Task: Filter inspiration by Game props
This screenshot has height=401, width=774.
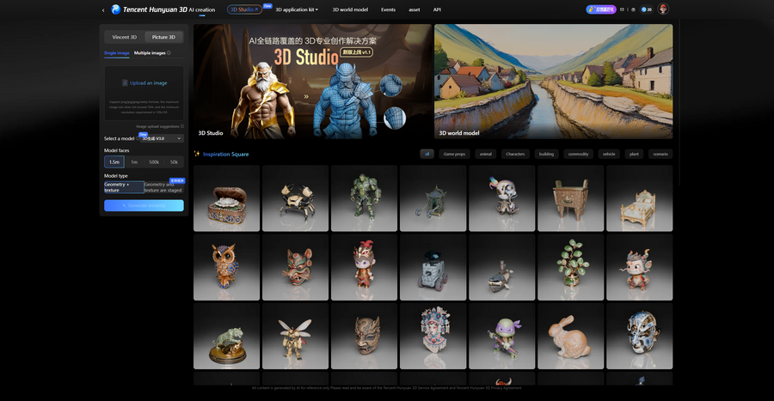Action: coord(454,155)
